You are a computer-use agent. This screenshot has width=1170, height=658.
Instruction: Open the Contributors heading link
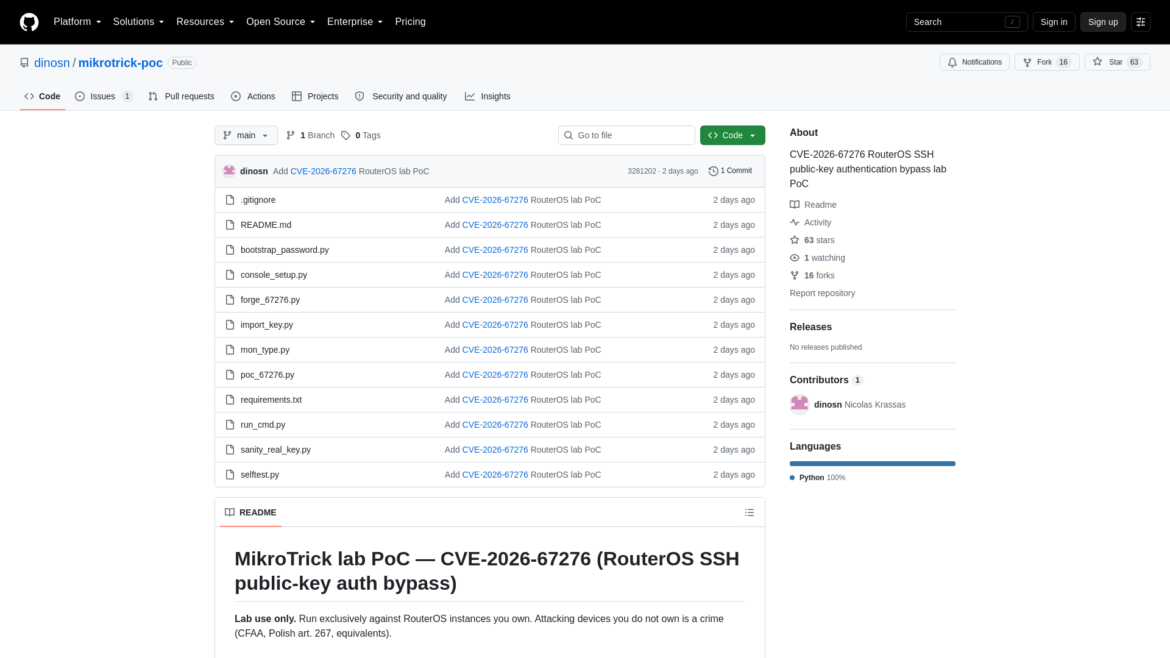coord(826,380)
